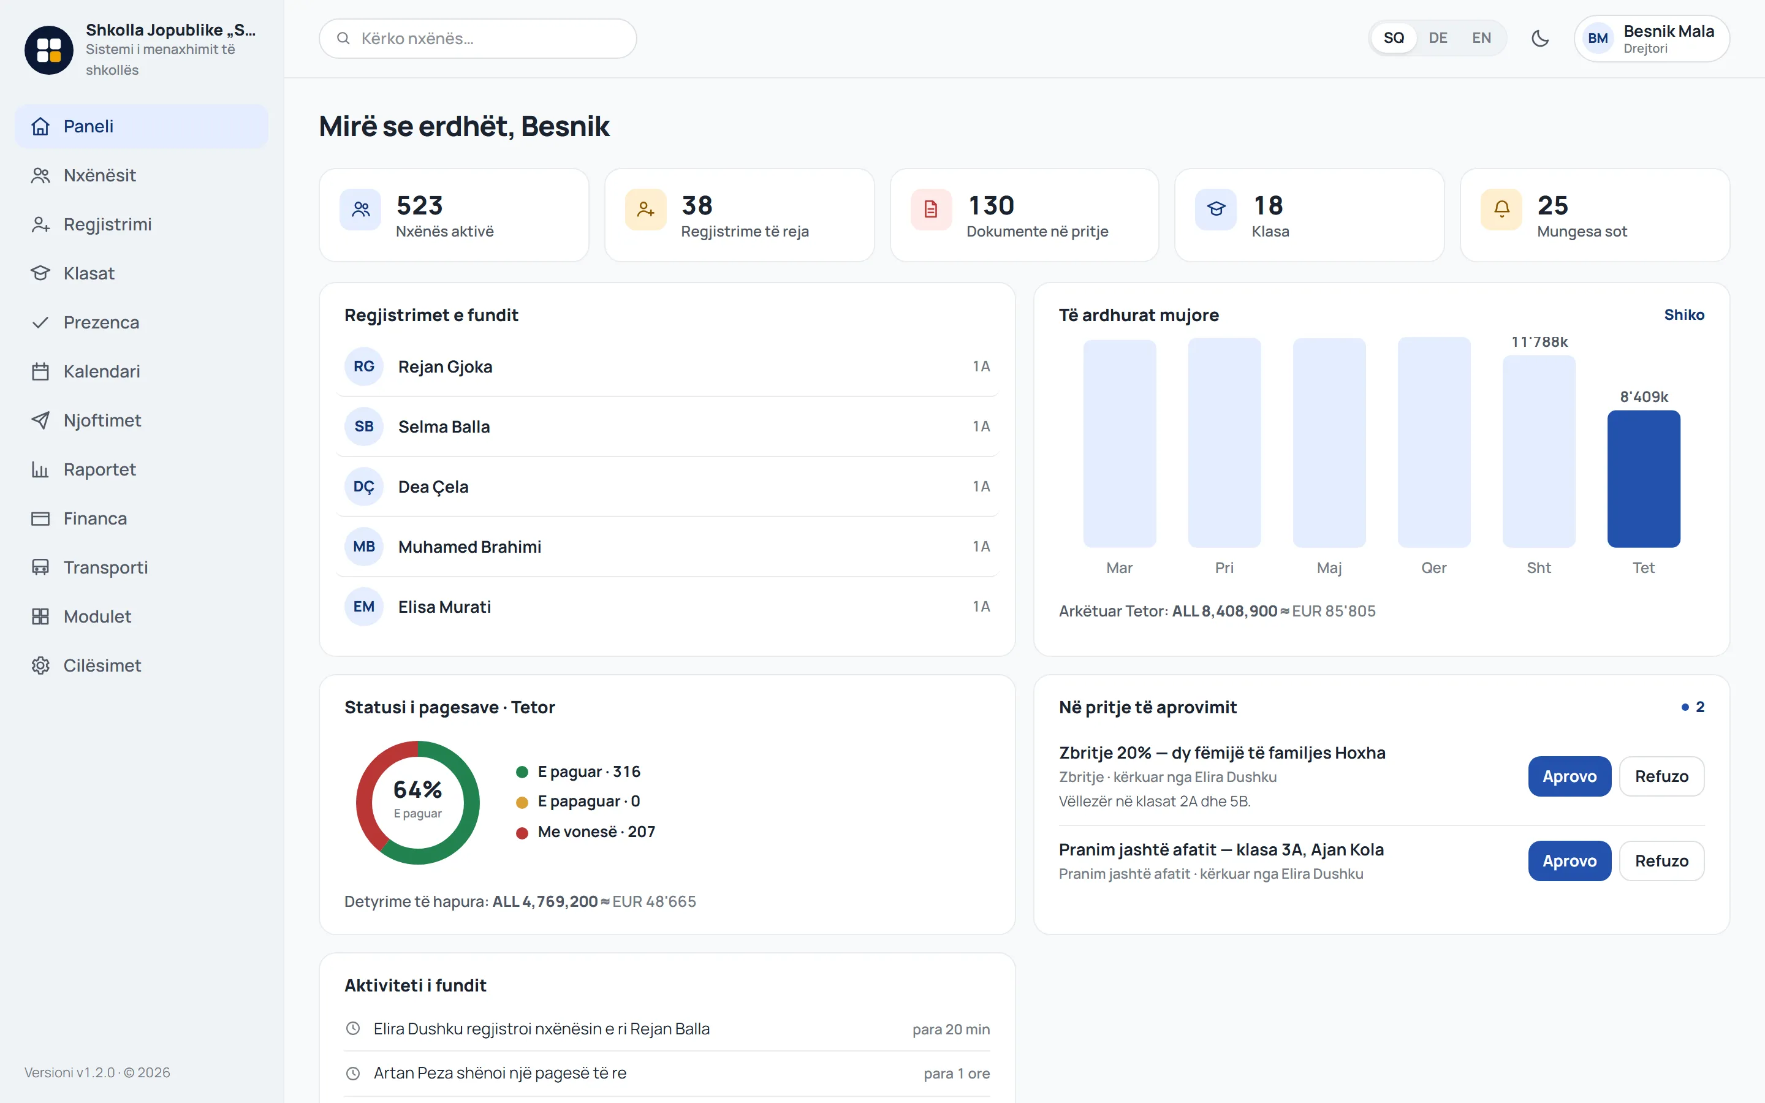The height and width of the screenshot is (1103, 1765).
Task: Open Besnik Mala user profile menu
Action: point(1651,39)
